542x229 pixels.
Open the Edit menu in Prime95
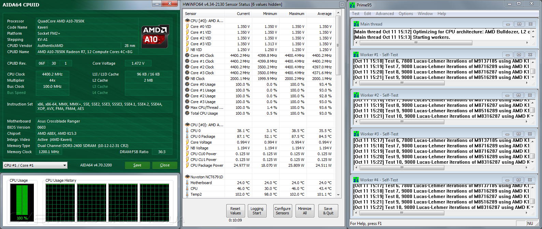(368, 14)
